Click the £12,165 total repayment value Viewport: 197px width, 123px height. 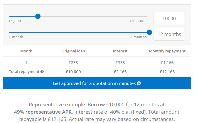pyautogui.click(x=167, y=72)
